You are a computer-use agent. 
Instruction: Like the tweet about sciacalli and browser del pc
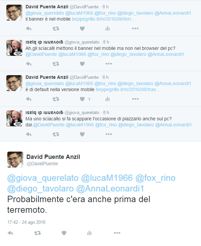coord(82,64)
